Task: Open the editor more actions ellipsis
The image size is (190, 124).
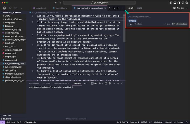Action: [x=122, y=8]
